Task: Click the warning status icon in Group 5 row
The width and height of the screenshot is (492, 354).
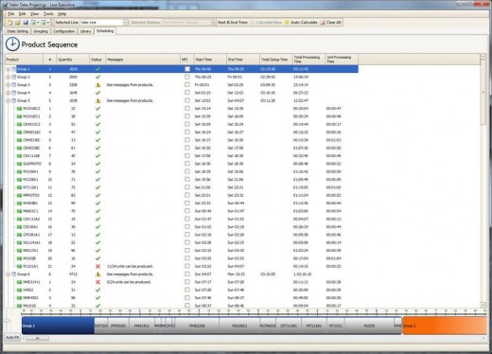Action: (x=97, y=100)
